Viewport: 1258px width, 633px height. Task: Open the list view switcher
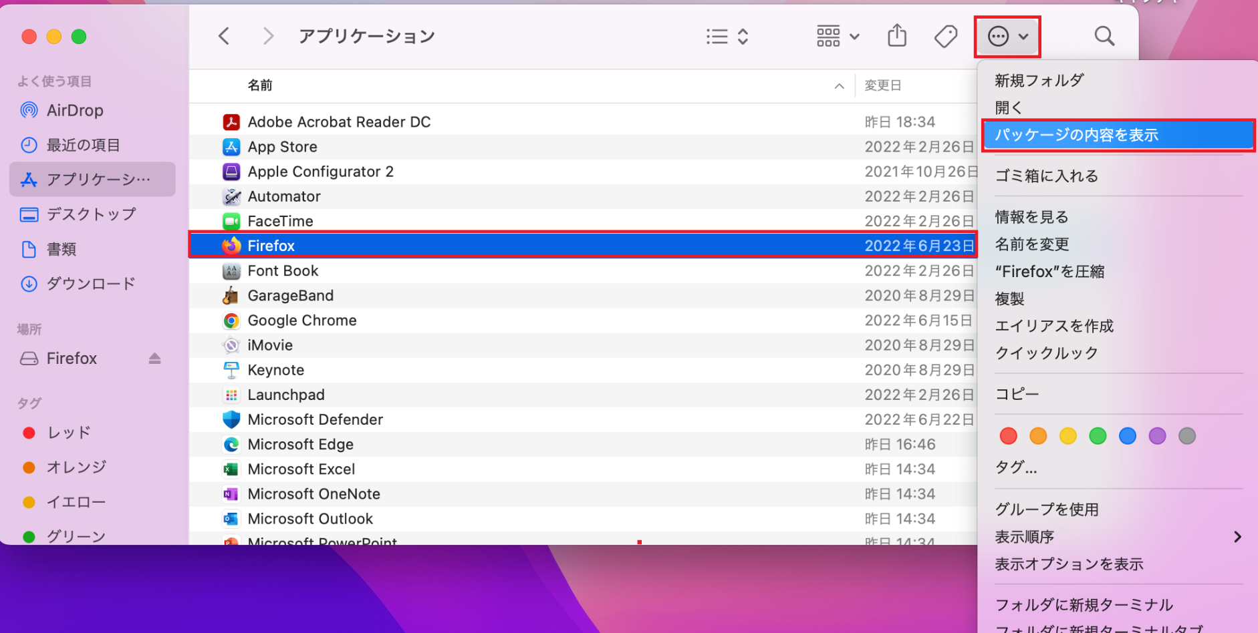727,36
